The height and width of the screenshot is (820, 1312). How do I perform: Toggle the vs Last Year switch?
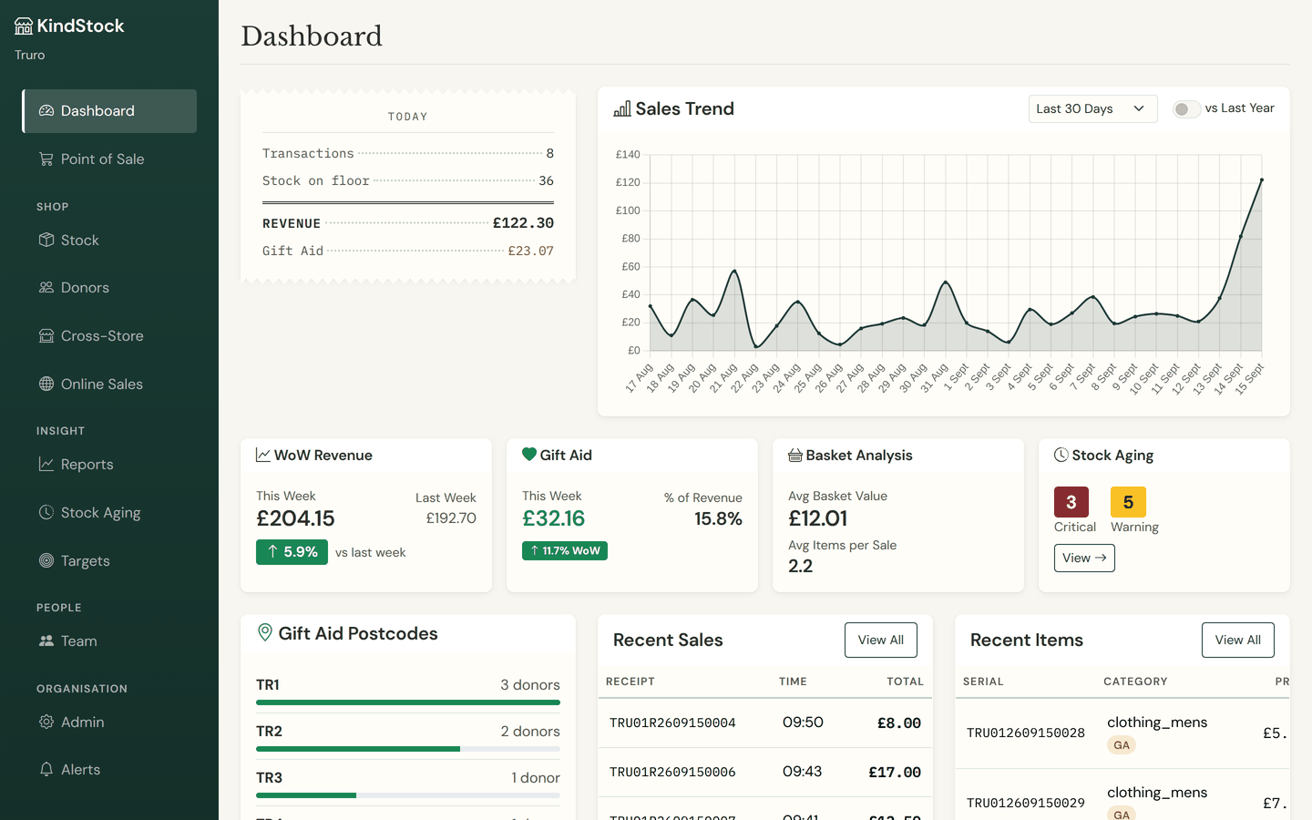[x=1186, y=109]
